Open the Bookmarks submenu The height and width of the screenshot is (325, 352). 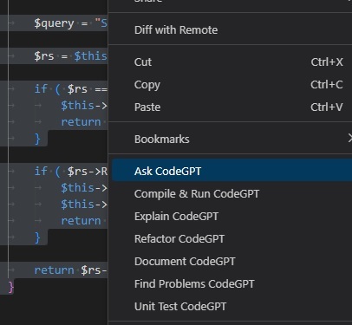231,140
